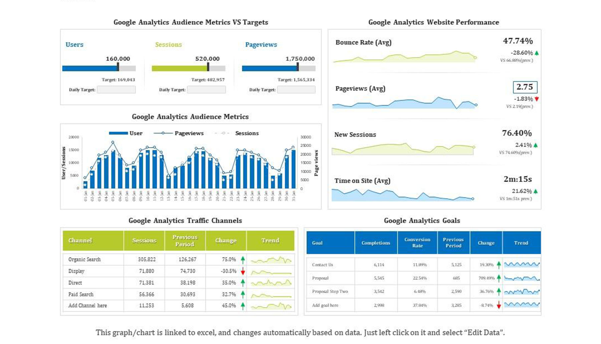Click the Direct channel trend sparkline
The height and width of the screenshot is (344, 601).
[x=271, y=283]
